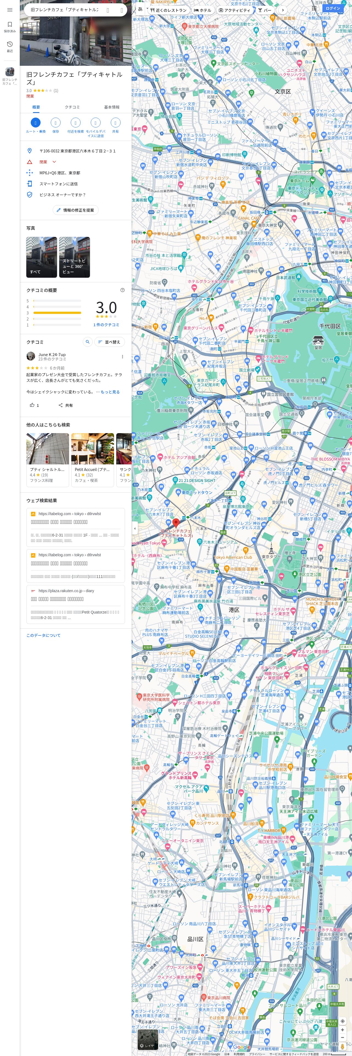Select the アクティビティ category chip

tap(234, 10)
